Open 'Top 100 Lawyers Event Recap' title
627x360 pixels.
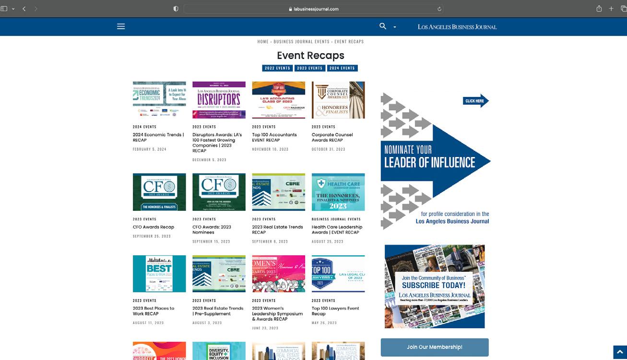(335, 311)
